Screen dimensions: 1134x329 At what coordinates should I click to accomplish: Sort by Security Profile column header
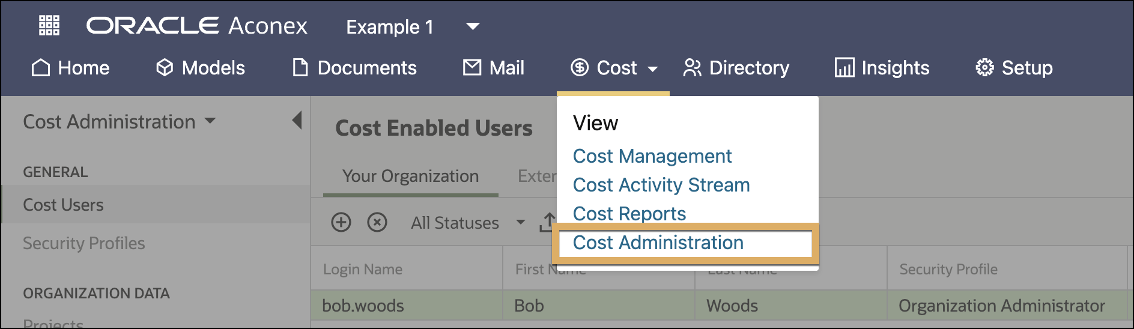tap(948, 270)
